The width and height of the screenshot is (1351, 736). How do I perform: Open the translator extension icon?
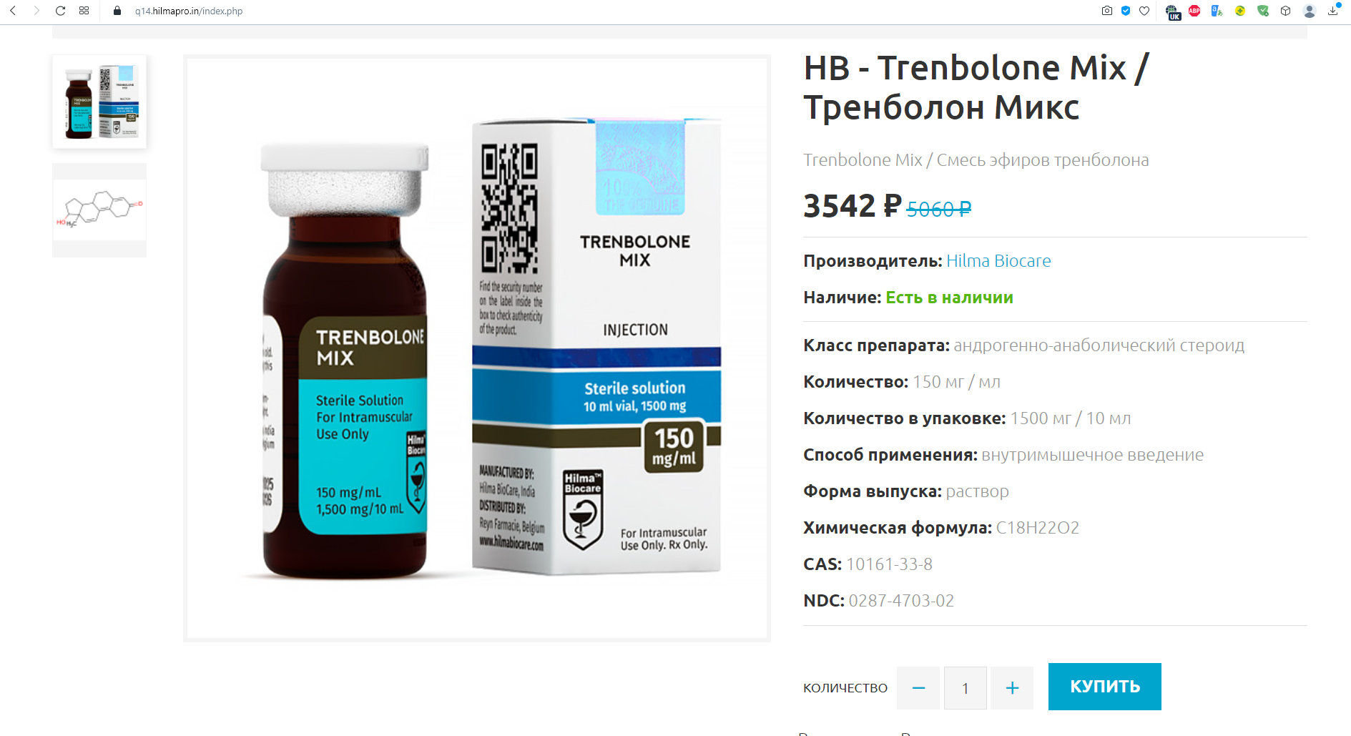(1217, 11)
